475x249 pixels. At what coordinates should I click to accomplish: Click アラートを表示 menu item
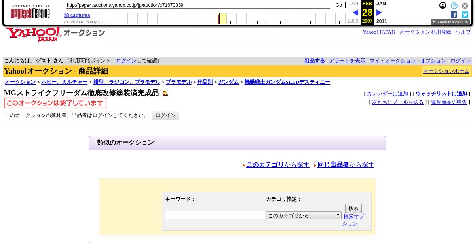click(347, 61)
